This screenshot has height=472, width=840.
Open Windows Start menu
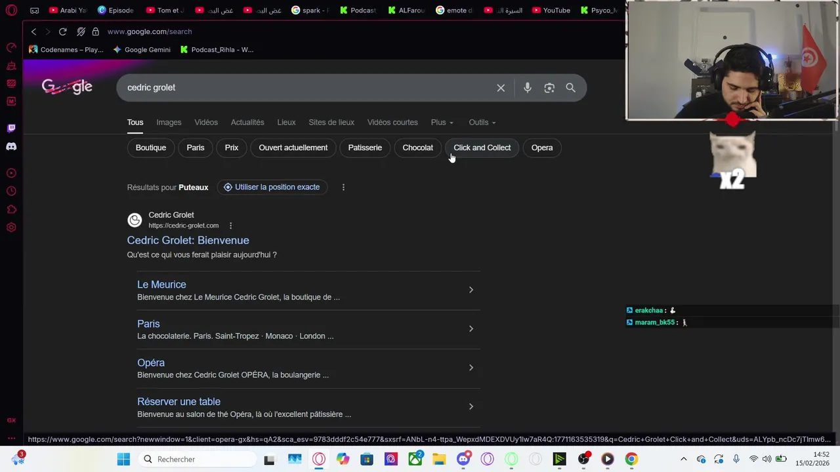(x=123, y=460)
